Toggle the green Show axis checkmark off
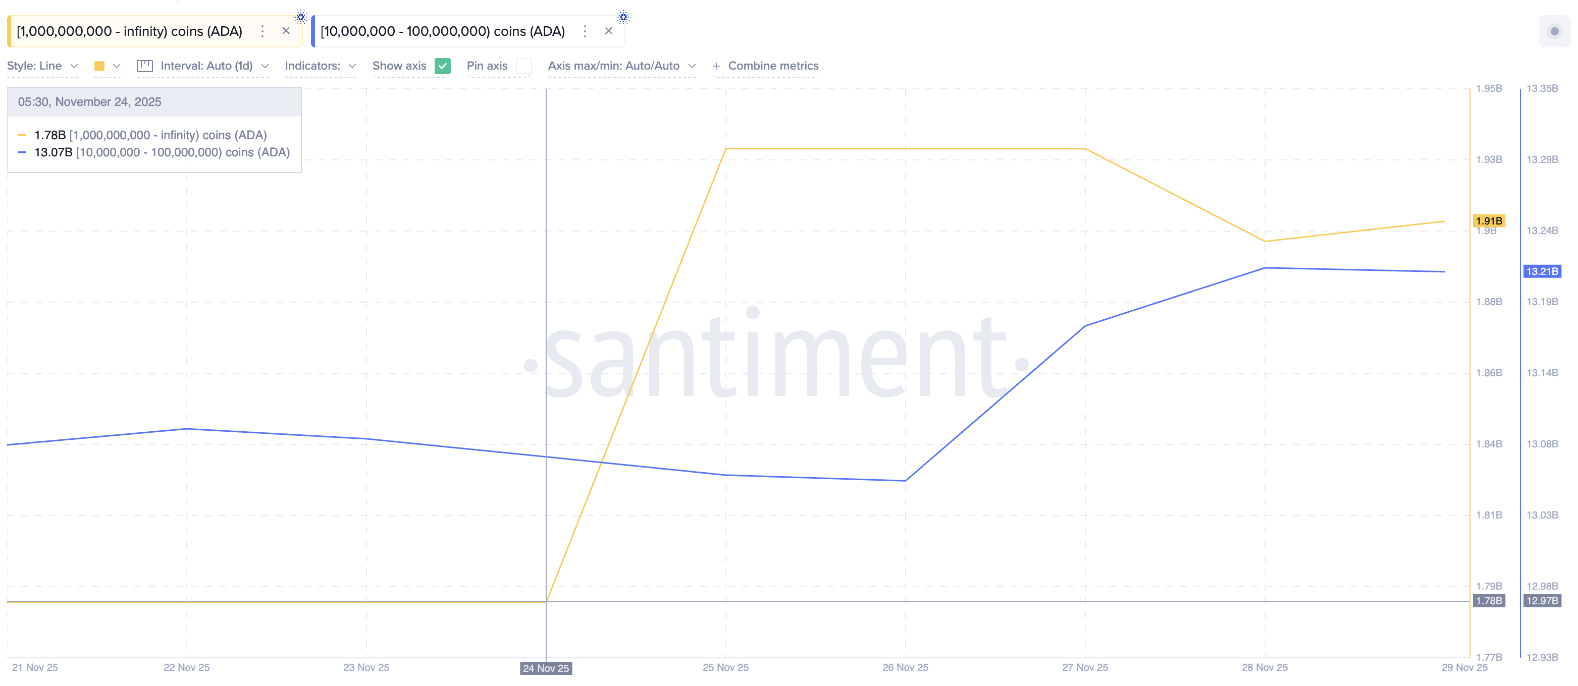Screen dimensions: 1578x686 [442, 66]
